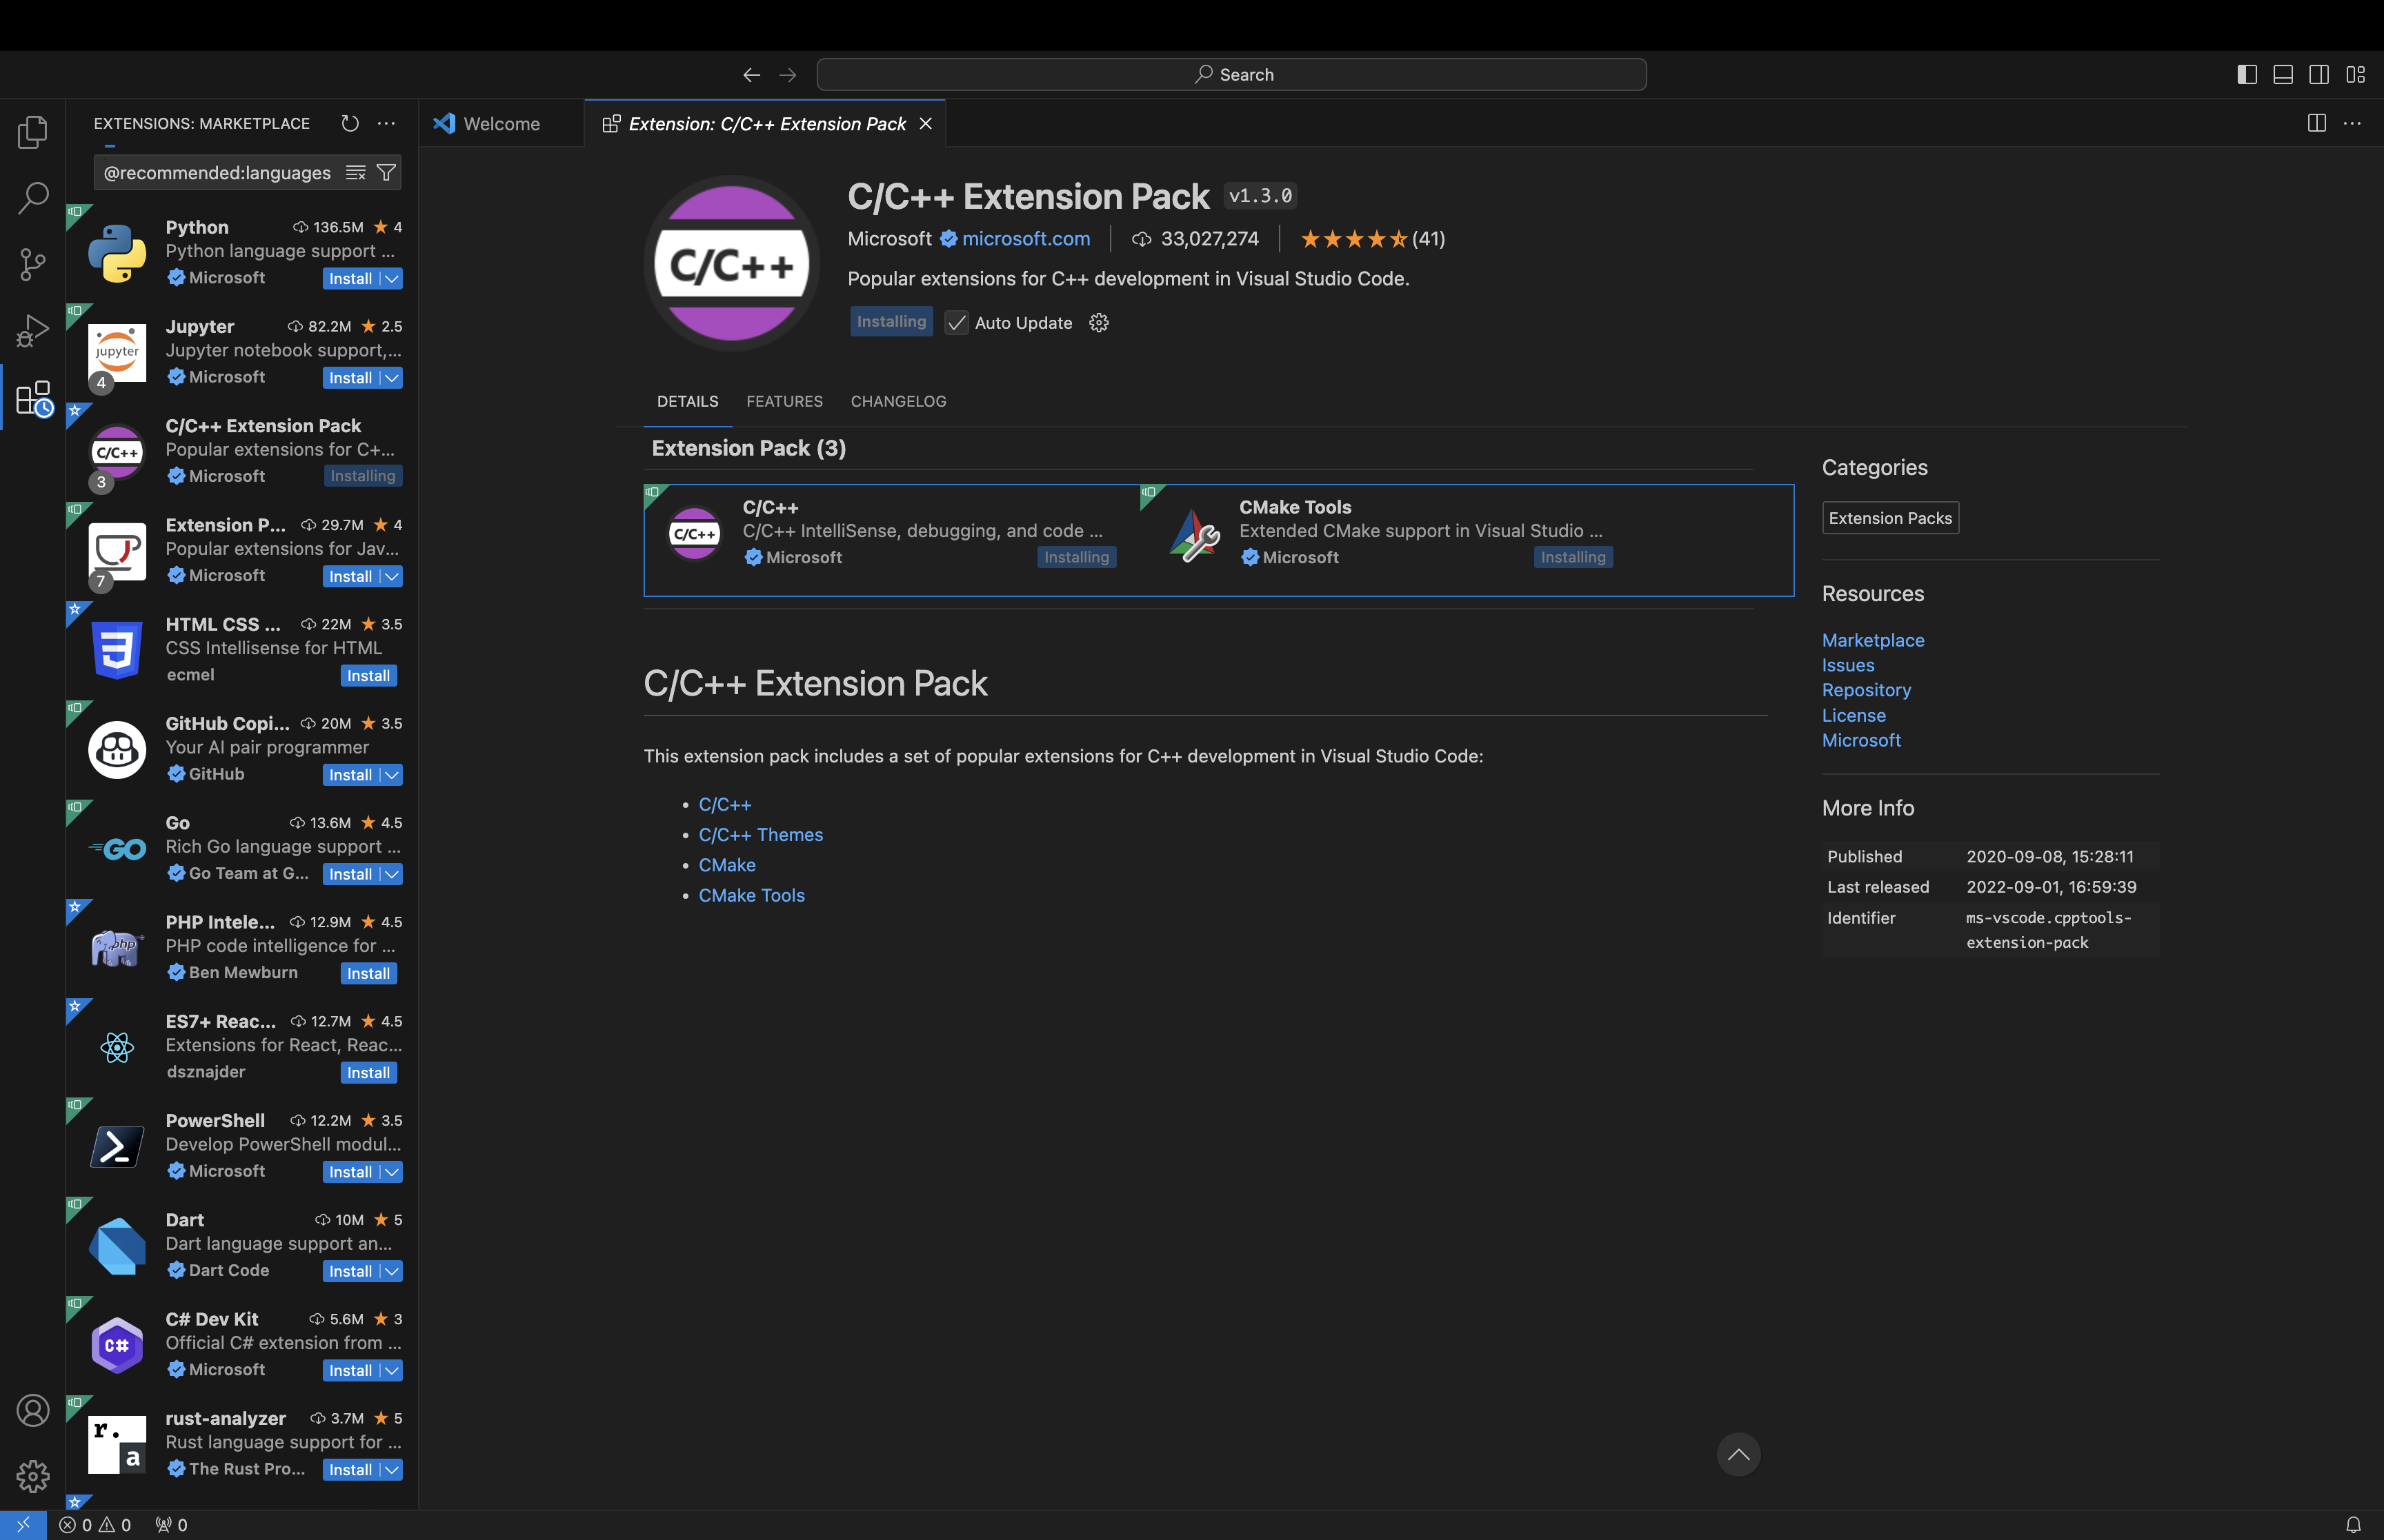Close the C/C++ Extension Pack tab
This screenshot has height=1540, width=2384.
926,123
